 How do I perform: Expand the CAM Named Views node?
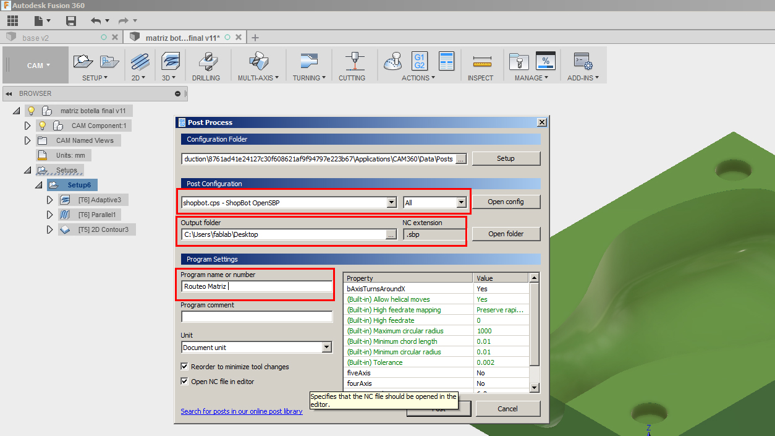(x=27, y=140)
